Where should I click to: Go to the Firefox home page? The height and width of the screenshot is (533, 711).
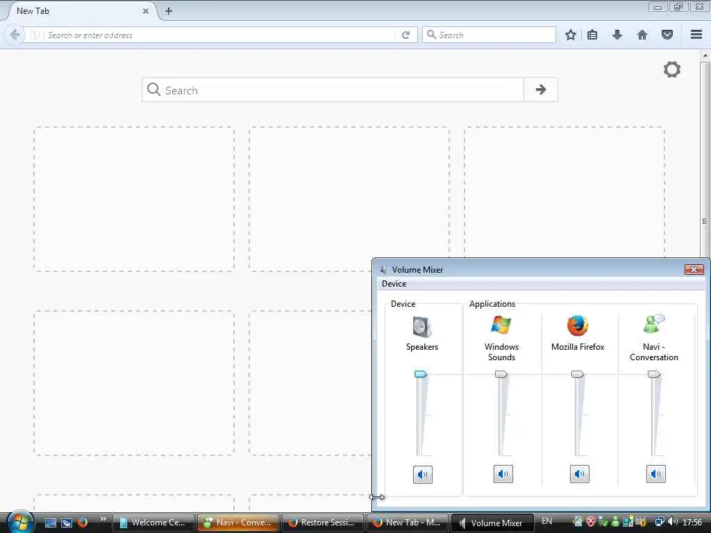[x=642, y=35]
